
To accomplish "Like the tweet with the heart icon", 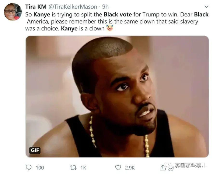I will coord(118,168).
